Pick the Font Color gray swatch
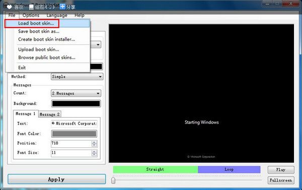Image resolution: width=302 pixels, height=190 pixels. (x=74, y=134)
